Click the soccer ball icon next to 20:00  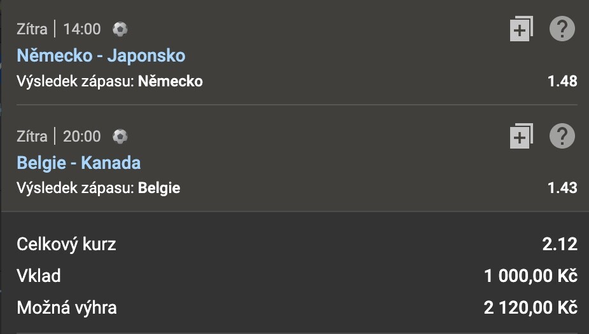[x=120, y=136]
